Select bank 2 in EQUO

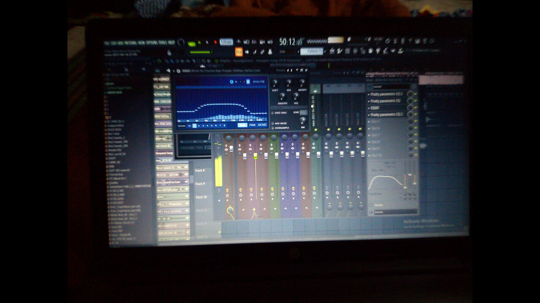(199, 125)
